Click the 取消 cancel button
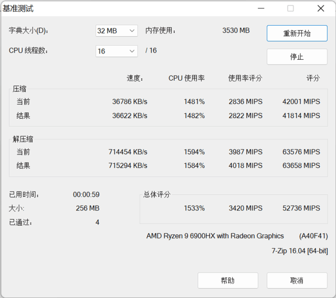Screen dimensions: 336x298 [x=297, y=281]
